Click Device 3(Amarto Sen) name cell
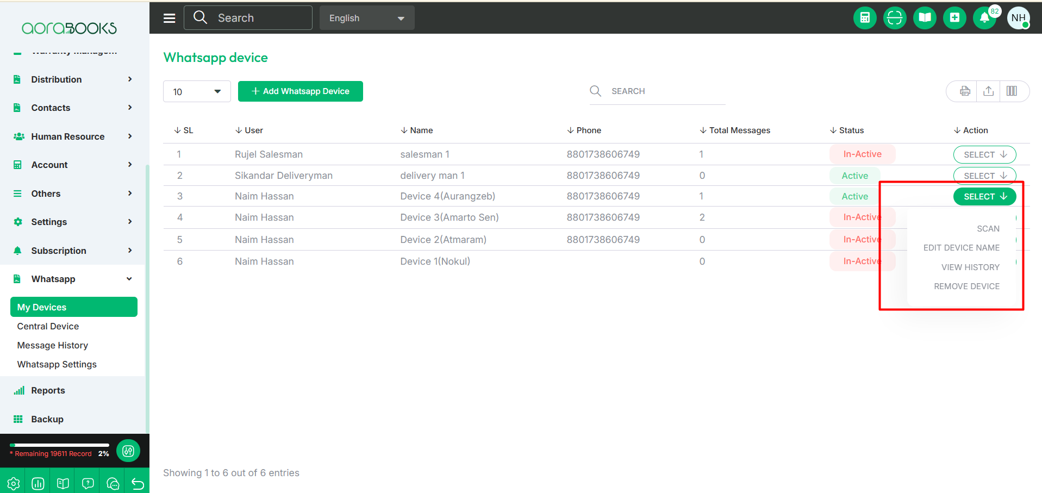Image resolution: width=1042 pixels, height=493 pixels. [x=450, y=217]
